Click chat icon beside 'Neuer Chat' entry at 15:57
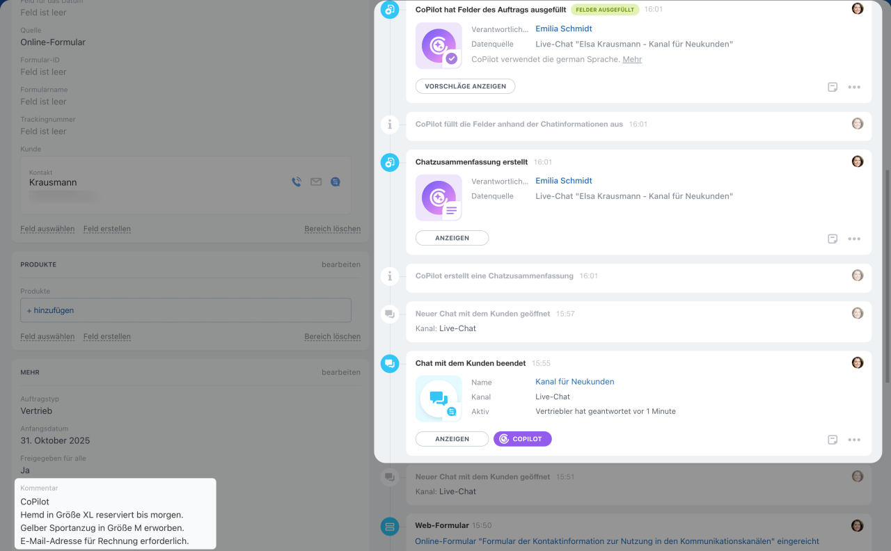891x551 pixels. point(390,314)
